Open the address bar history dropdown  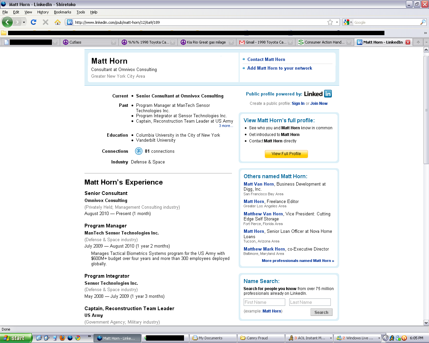[337, 22]
